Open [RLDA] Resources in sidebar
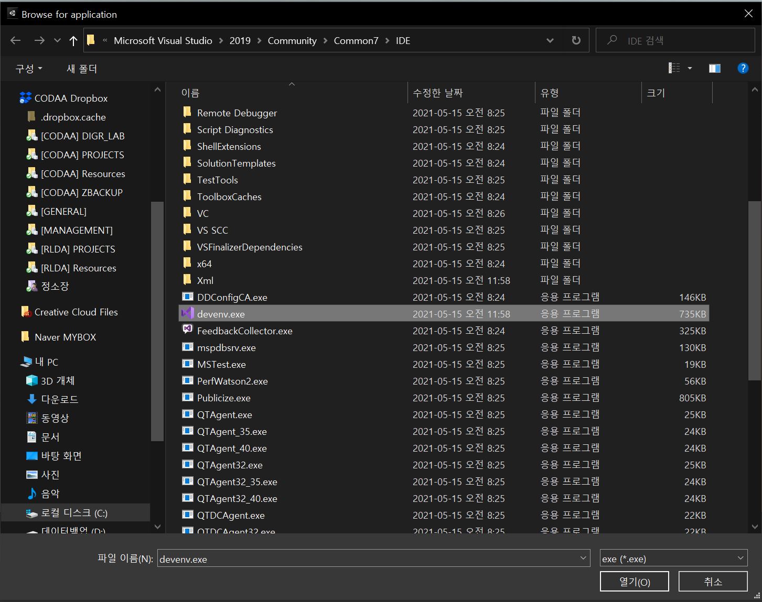Screen dimensions: 762x602 click(79, 268)
